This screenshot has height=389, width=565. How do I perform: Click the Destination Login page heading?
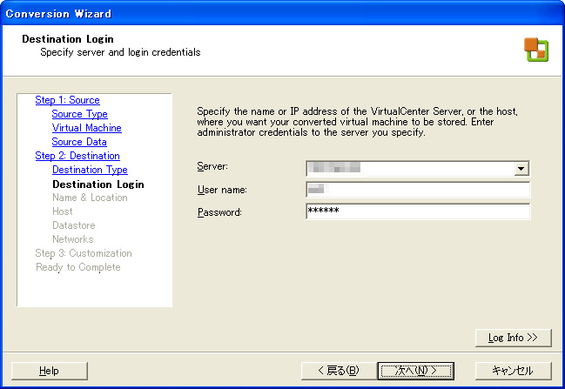(x=68, y=39)
